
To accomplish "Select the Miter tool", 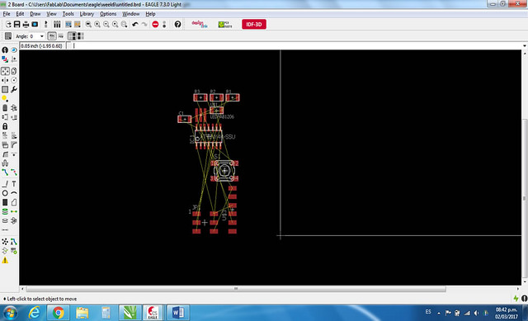I will pyautogui.click(x=14, y=144).
